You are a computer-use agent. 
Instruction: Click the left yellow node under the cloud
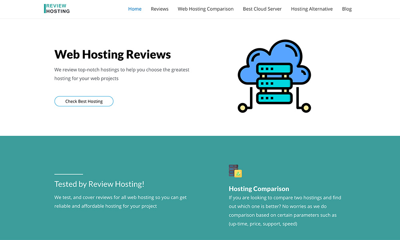coord(242,107)
